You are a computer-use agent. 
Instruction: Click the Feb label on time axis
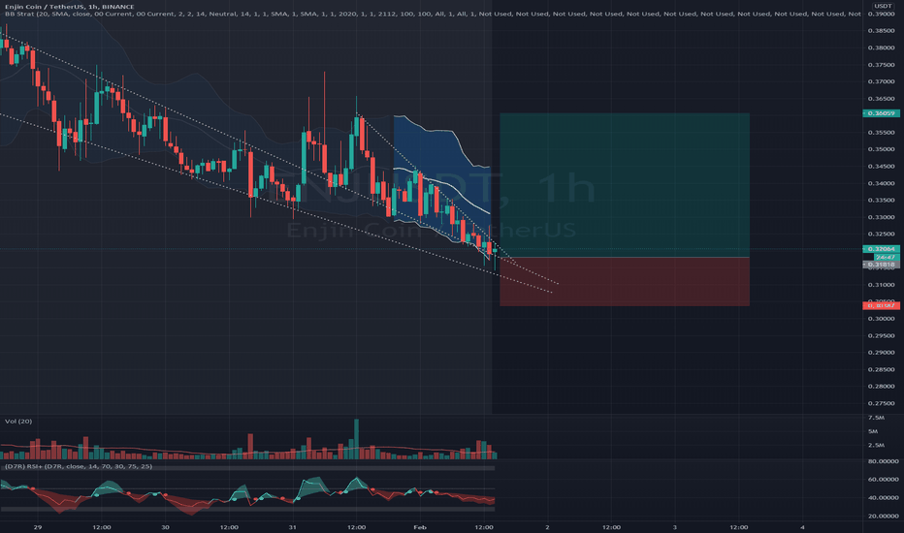coord(420,527)
